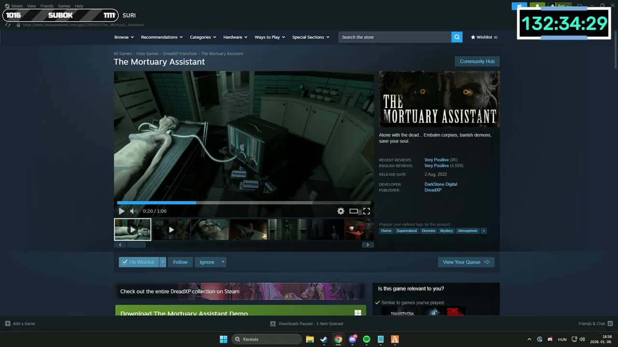Screen dimensions: 618x347
Task: Click the Ignore button
Action: (207, 262)
